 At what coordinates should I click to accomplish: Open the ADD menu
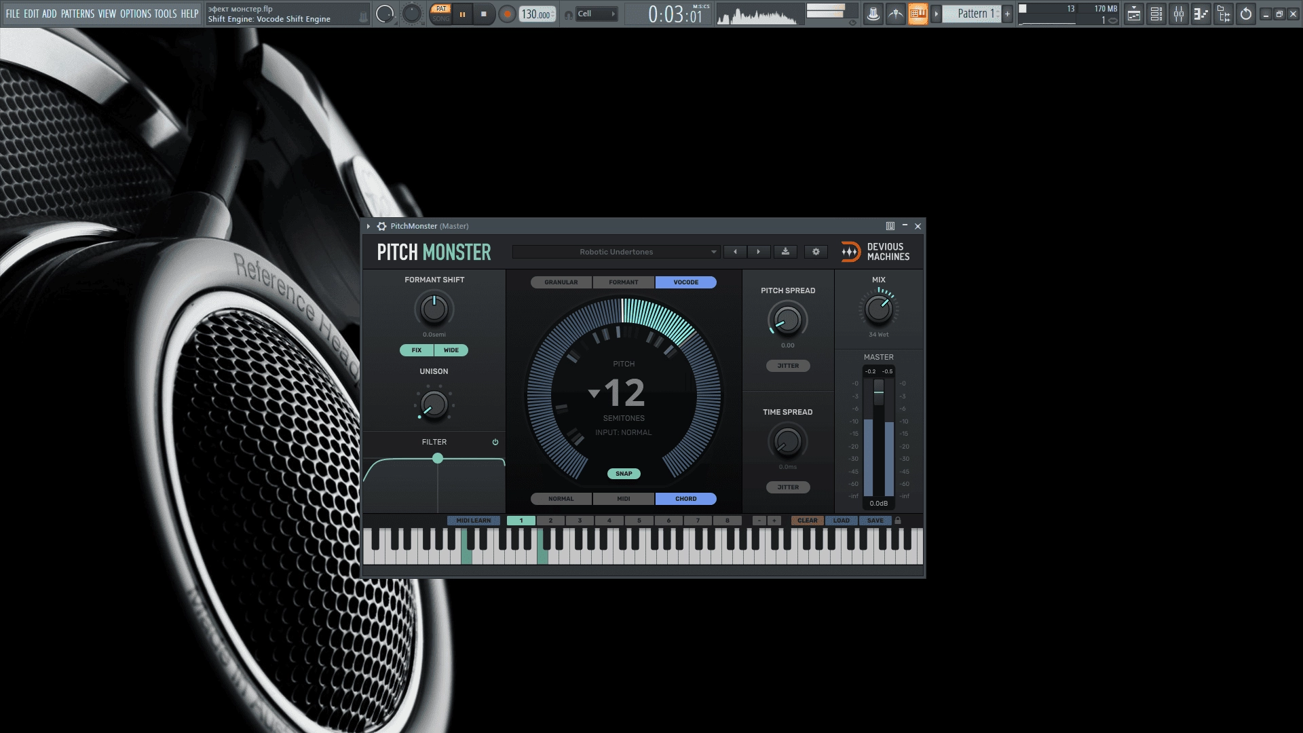(50, 14)
